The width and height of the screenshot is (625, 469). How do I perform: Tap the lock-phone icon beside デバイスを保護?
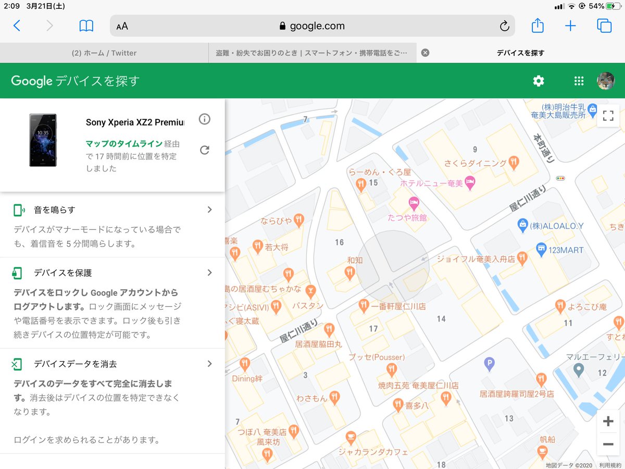(x=18, y=273)
